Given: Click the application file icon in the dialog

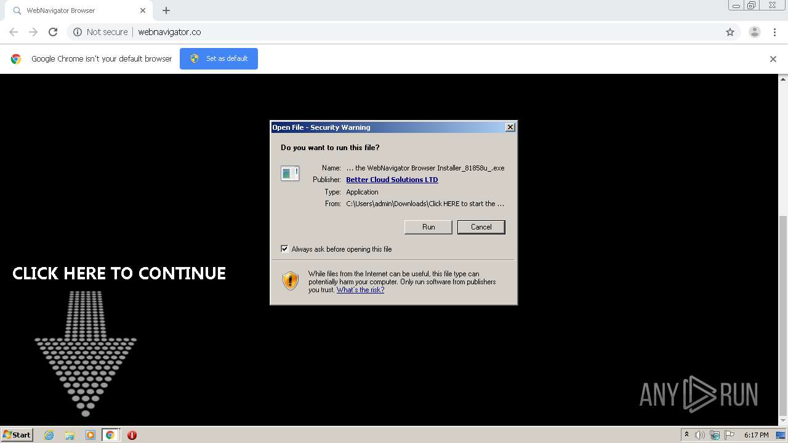Looking at the screenshot, I should click(290, 174).
